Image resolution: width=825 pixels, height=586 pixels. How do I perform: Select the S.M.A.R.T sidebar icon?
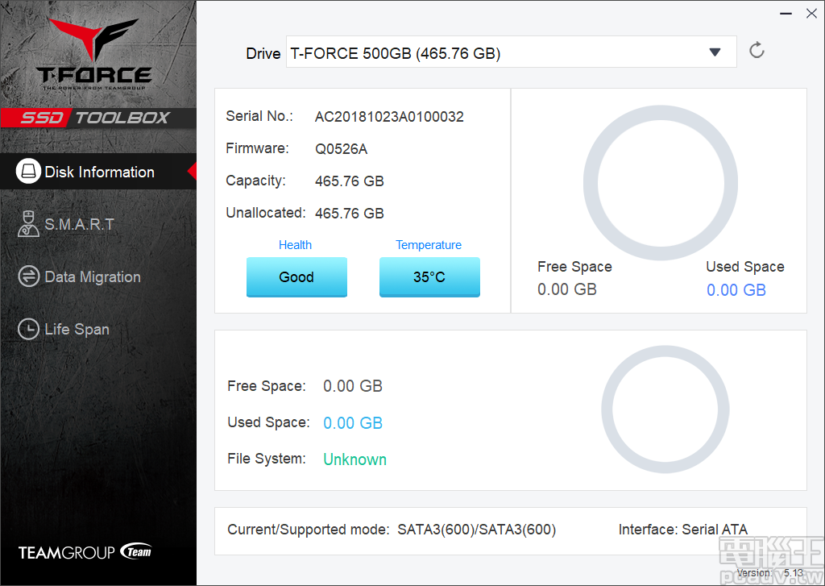(x=27, y=223)
